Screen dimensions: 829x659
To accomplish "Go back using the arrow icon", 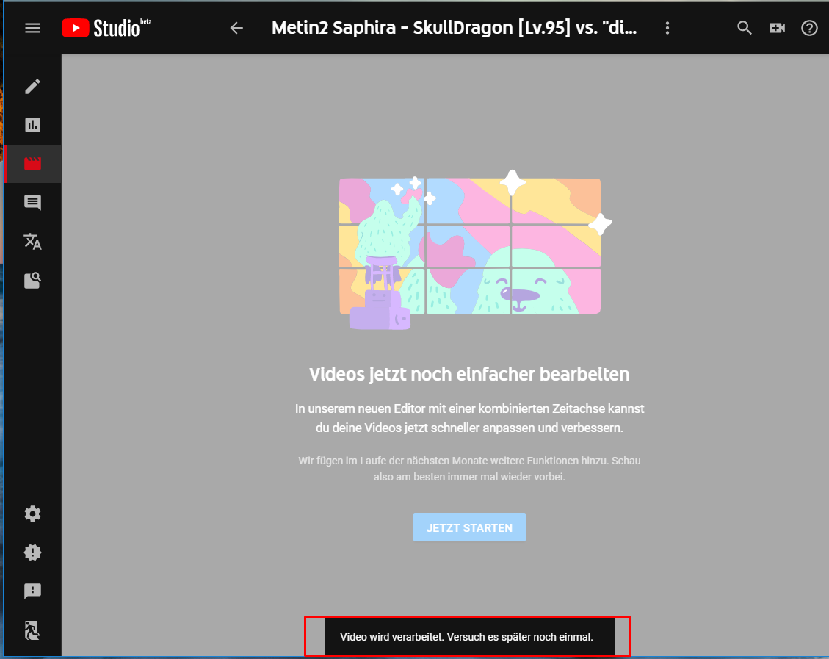I will [236, 28].
